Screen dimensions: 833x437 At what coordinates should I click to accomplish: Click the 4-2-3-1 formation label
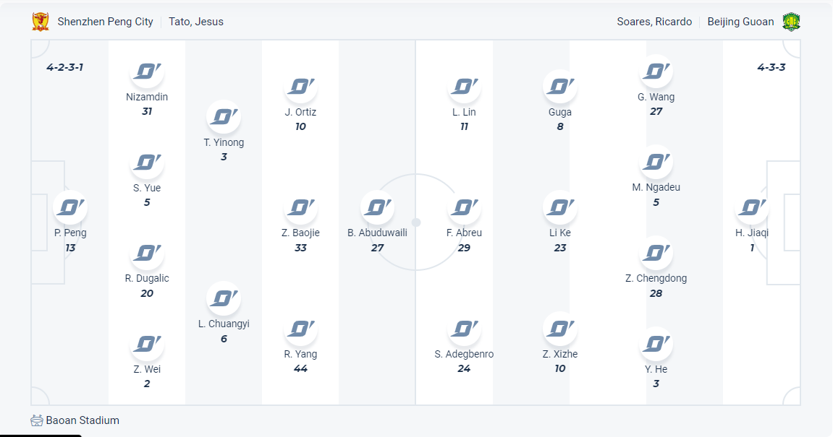[65, 67]
